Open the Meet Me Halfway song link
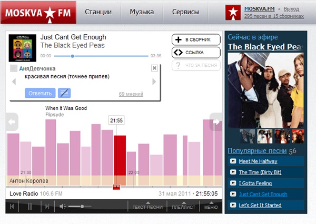 point(258,161)
